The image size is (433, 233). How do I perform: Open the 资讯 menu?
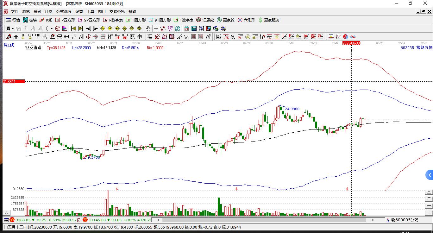(x=37, y=12)
